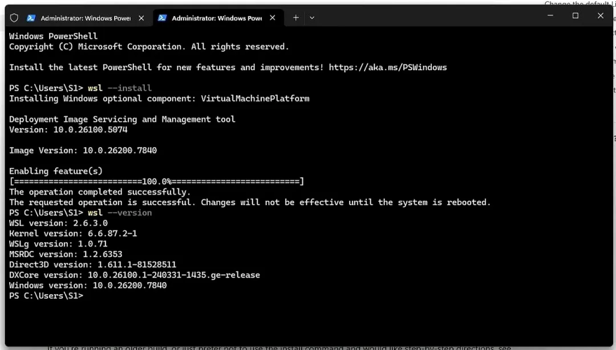Image resolution: width=616 pixels, height=350 pixels.
Task: Close the first PowerShell tab
Action: (x=141, y=18)
